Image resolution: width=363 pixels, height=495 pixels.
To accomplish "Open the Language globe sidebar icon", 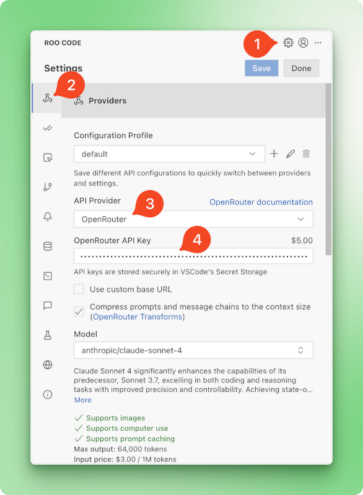I will [48, 364].
